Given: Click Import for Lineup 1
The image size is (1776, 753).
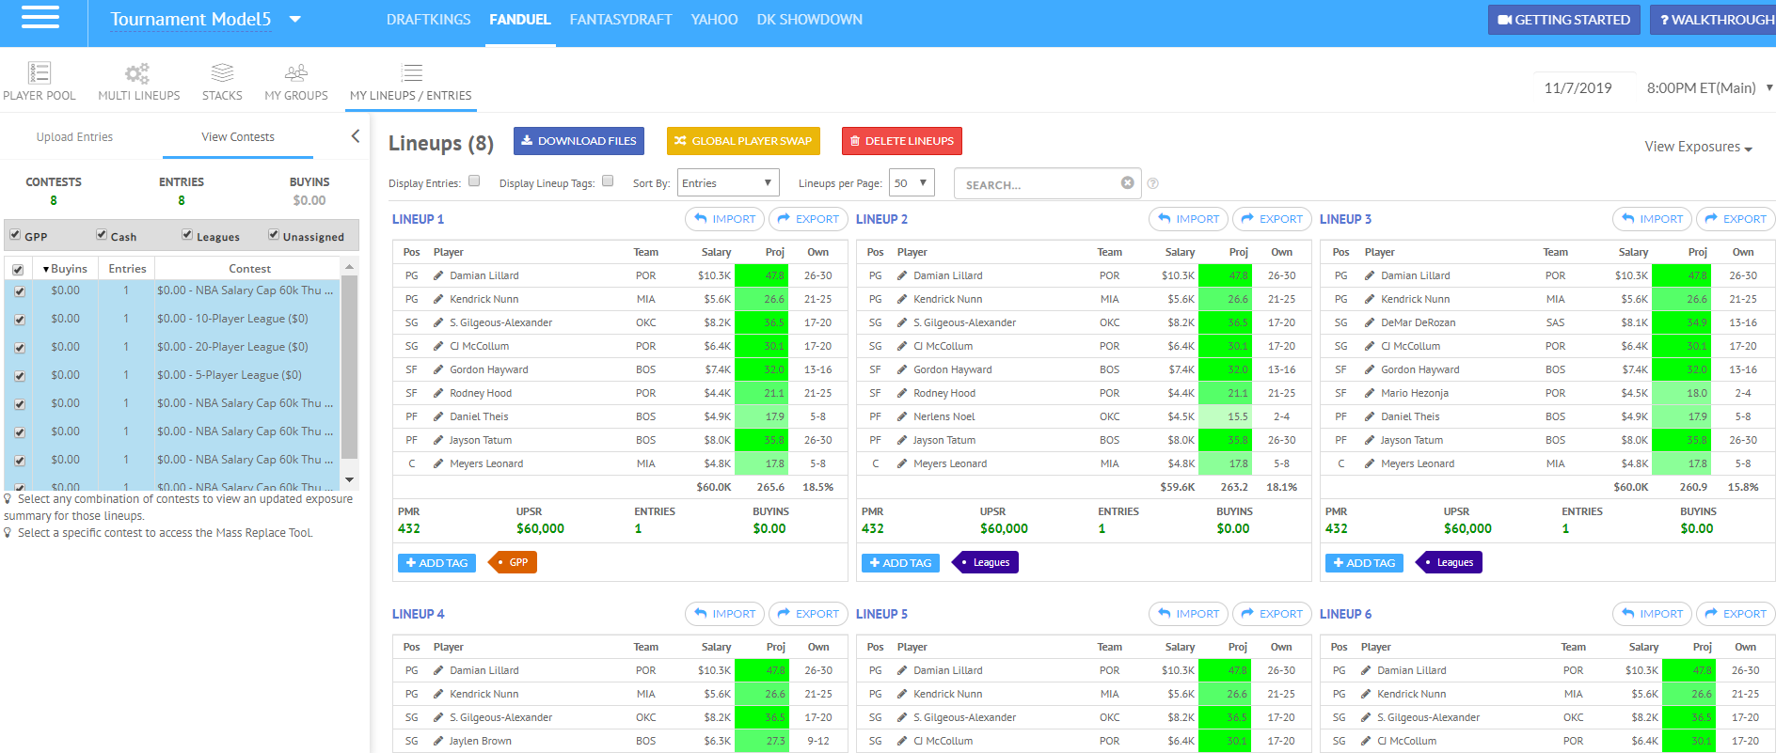Looking at the screenshot, I should (x=724, y=219).
